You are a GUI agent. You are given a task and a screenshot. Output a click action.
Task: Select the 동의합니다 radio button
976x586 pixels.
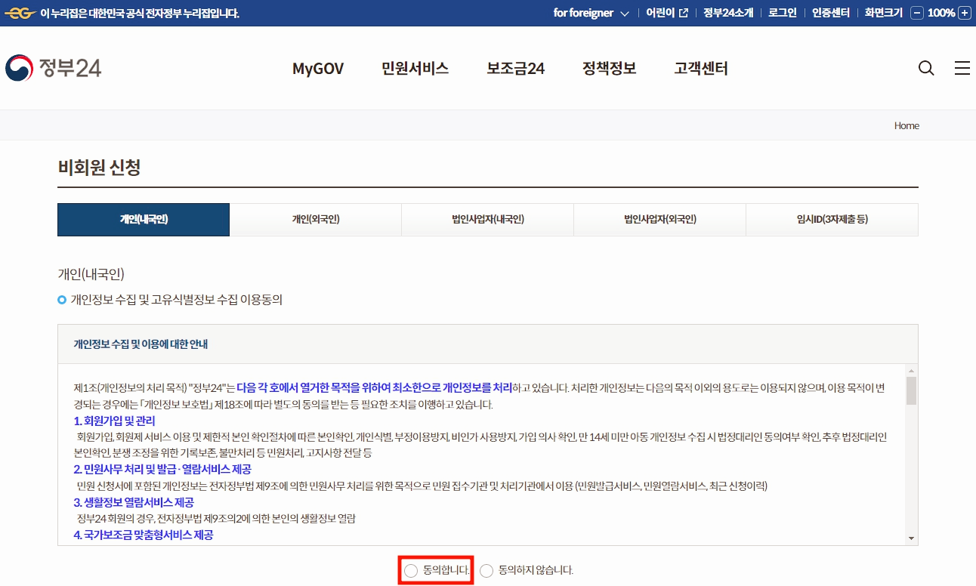[410, 571]
